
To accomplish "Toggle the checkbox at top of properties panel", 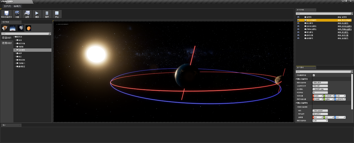I will 314,75.
